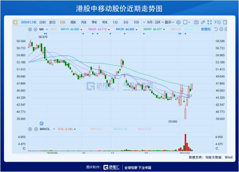The height and width of the screenshot is (172, 239).
Task: Open chart settings gear in top toolbar
Action: 178,22
